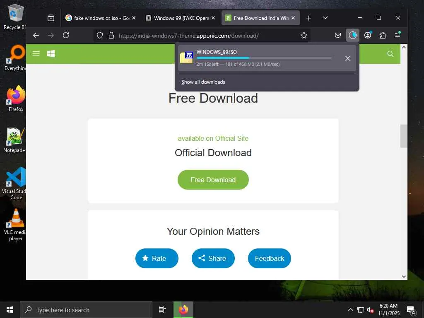Select the Visual Studio Code desktop shortcut
Viewport: 424px width, 318px height.
[x=14, y=183]
